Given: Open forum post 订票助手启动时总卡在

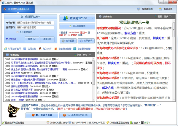Looking at the screenshot, I should 42,63.
